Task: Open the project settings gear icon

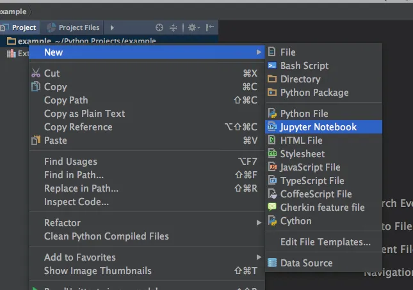Action: pyautogui.click(x=191, y=27)
